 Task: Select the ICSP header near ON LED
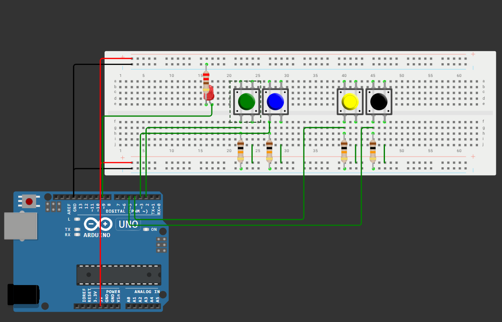[162, 245]
